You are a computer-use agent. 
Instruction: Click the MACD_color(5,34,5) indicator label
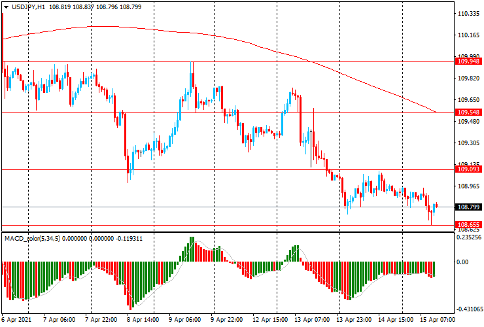click(x=33, y=238)
